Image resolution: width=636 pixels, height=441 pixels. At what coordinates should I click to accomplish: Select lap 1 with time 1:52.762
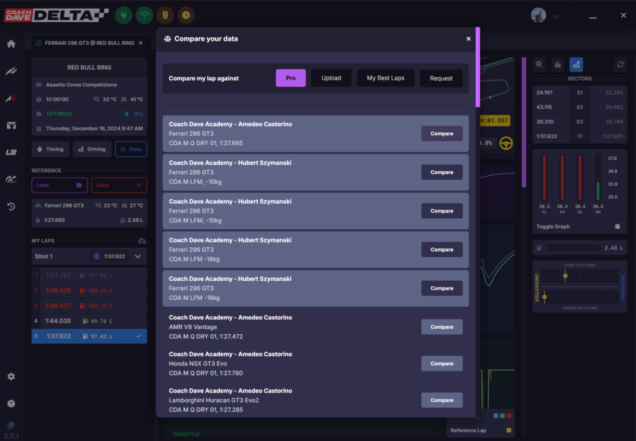(89, 275)
